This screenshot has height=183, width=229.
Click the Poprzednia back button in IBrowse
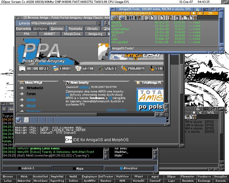click(x=24, y=29)
